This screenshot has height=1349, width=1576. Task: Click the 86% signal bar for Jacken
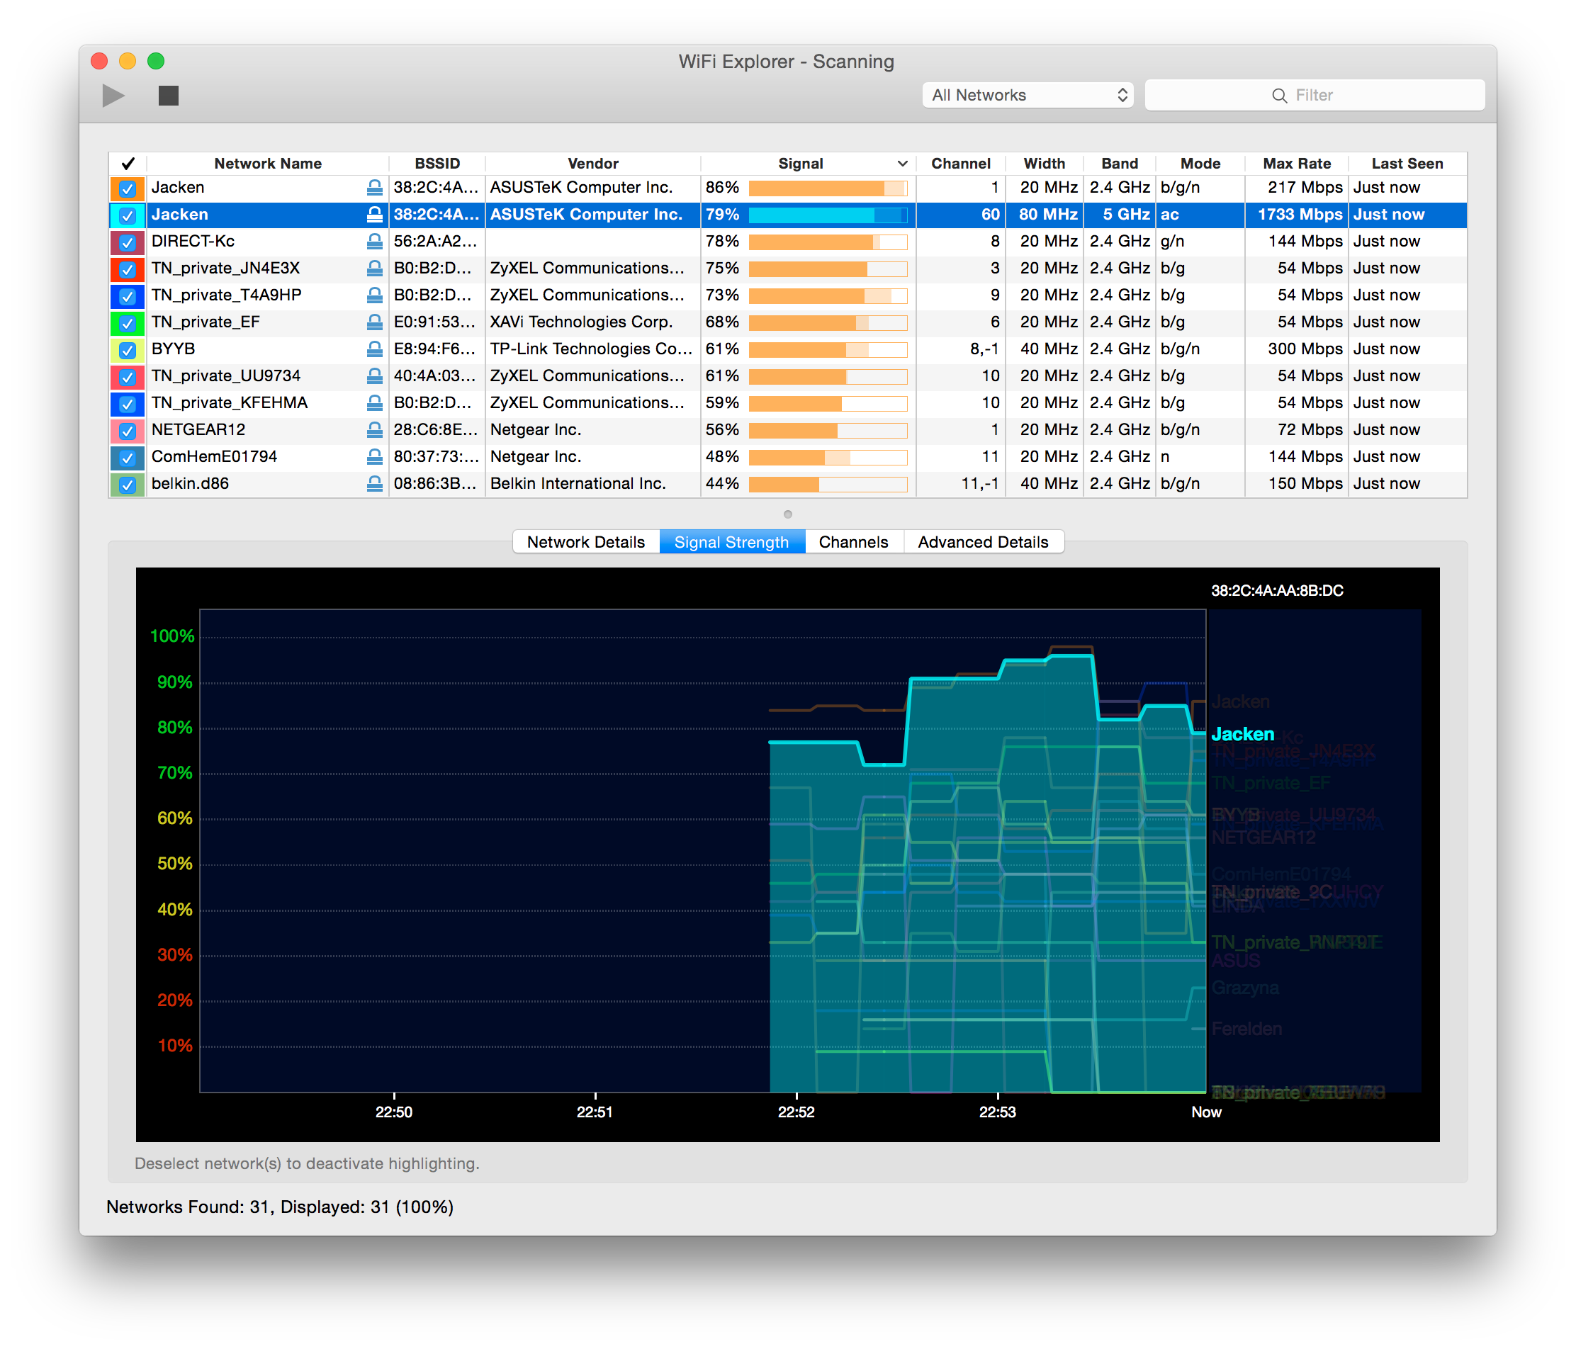[x=828, y=188]
